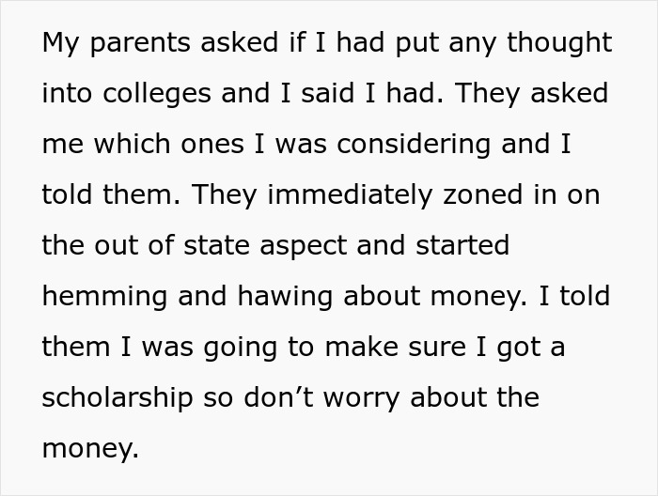Click the word "worry"
The image size is (658, 496).
tap(362, 398)
